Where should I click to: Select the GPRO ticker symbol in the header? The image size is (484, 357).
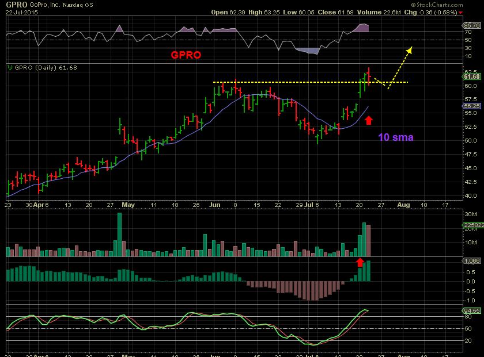click(x=15, y=5)
